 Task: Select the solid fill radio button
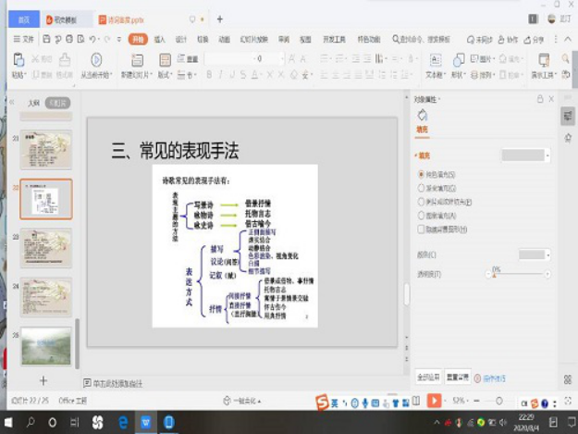[x=422, y=174]
